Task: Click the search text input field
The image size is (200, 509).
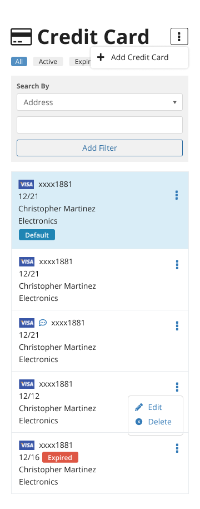Action: (99, 125)
